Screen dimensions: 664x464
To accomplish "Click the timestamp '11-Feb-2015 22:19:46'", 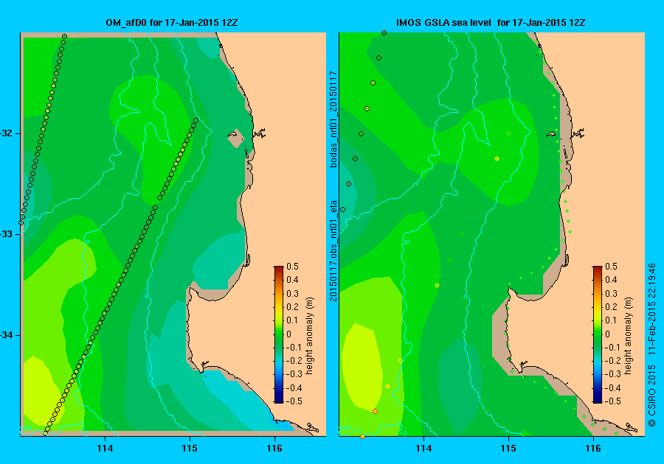I will point(652,309).
